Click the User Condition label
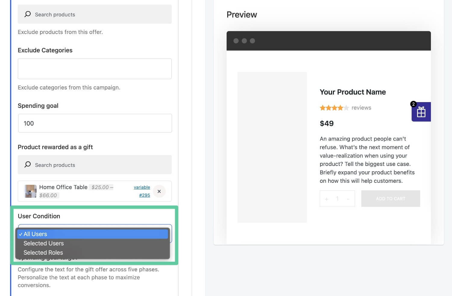 click(39, 216)
